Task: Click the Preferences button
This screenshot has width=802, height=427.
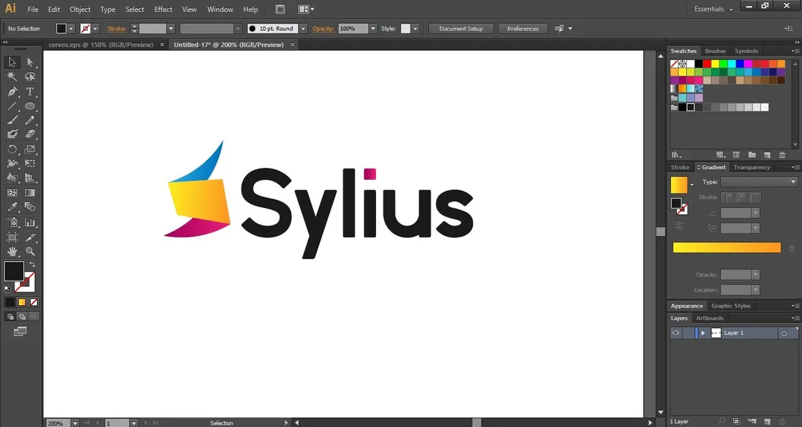Action: [523, 29]
